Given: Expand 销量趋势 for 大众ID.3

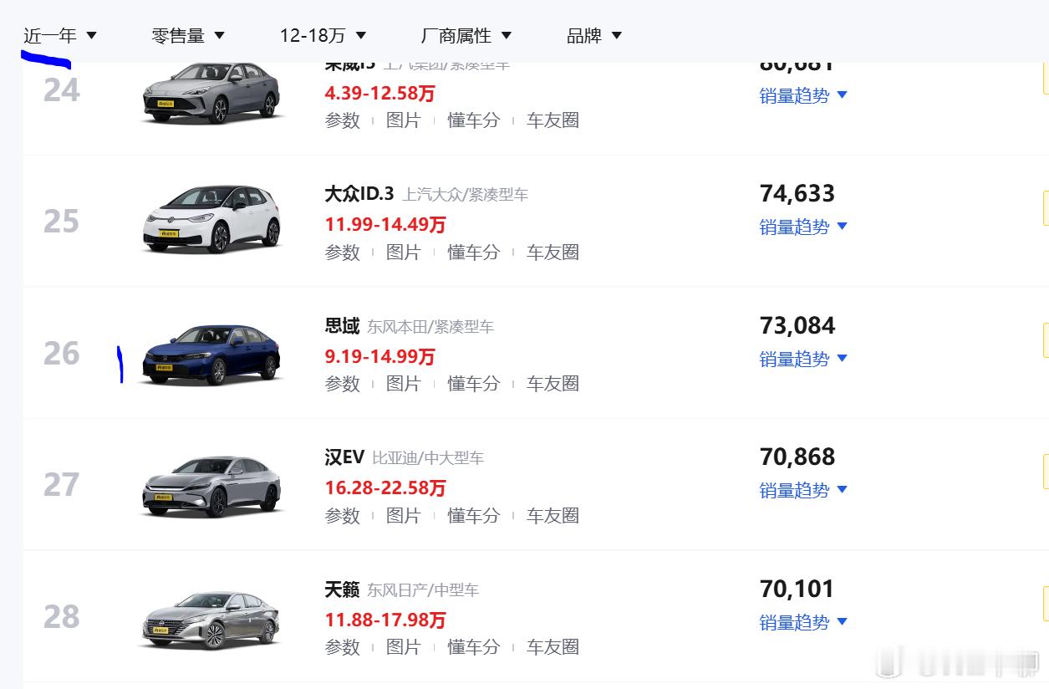Looking at the screenshot, I should (803, 227).
